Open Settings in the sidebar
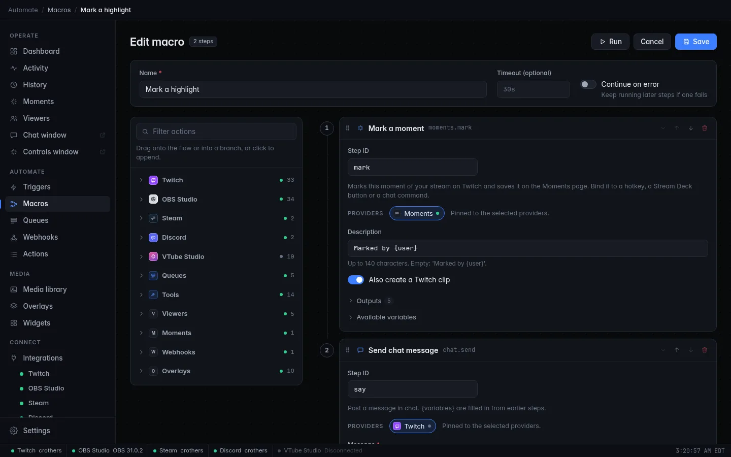 (x=58, y=431)
